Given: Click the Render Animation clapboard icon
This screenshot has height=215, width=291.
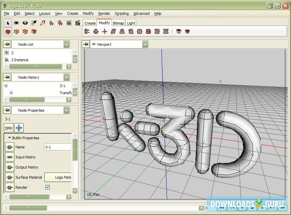Looking at the screenshot, I should (78, 23).
